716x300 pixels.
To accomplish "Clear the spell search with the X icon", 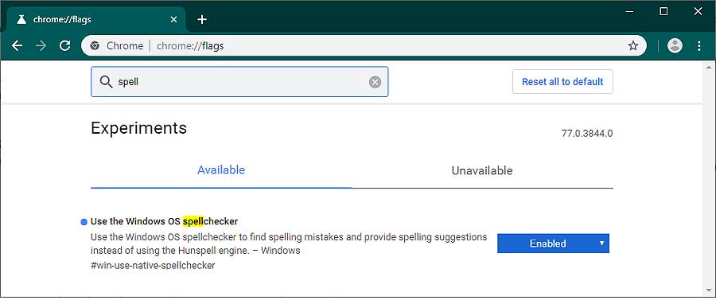I will tap(375, 82).
